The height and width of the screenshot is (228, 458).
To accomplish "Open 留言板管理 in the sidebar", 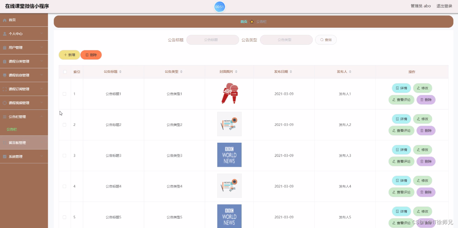I will (x=24, y=143).
